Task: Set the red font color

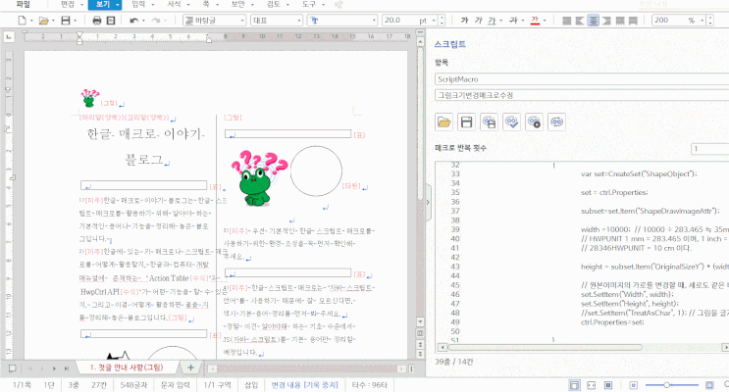Action: pos(535,21)
